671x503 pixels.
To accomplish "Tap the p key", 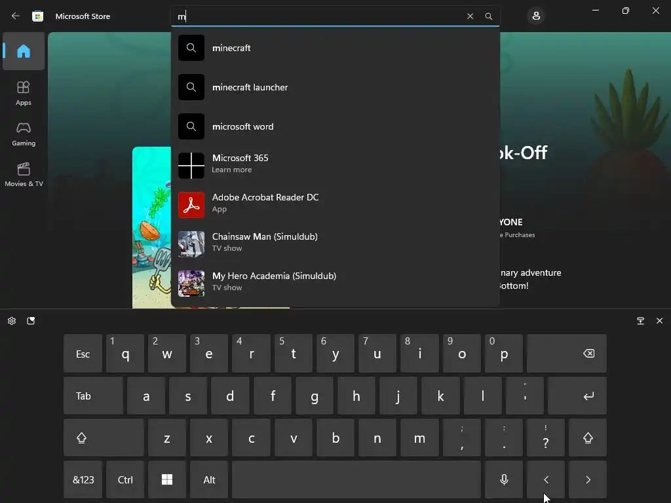I will pos(504,354).
